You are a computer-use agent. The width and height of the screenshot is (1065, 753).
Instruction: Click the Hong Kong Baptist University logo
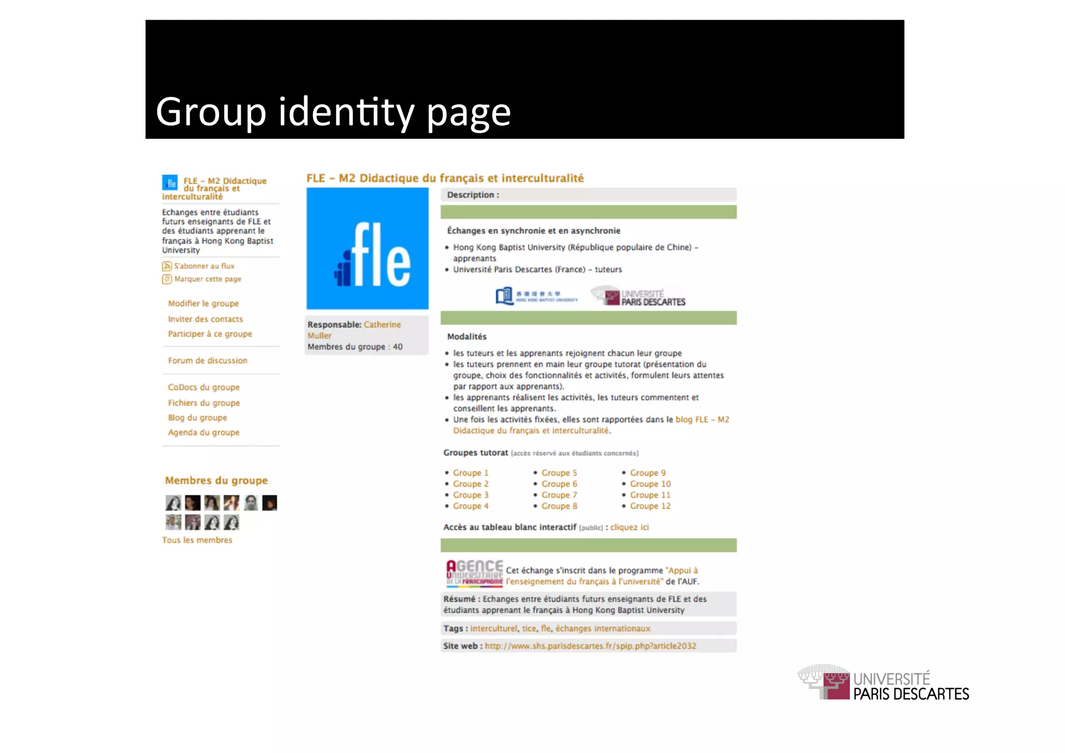click(x=536, y=296)
